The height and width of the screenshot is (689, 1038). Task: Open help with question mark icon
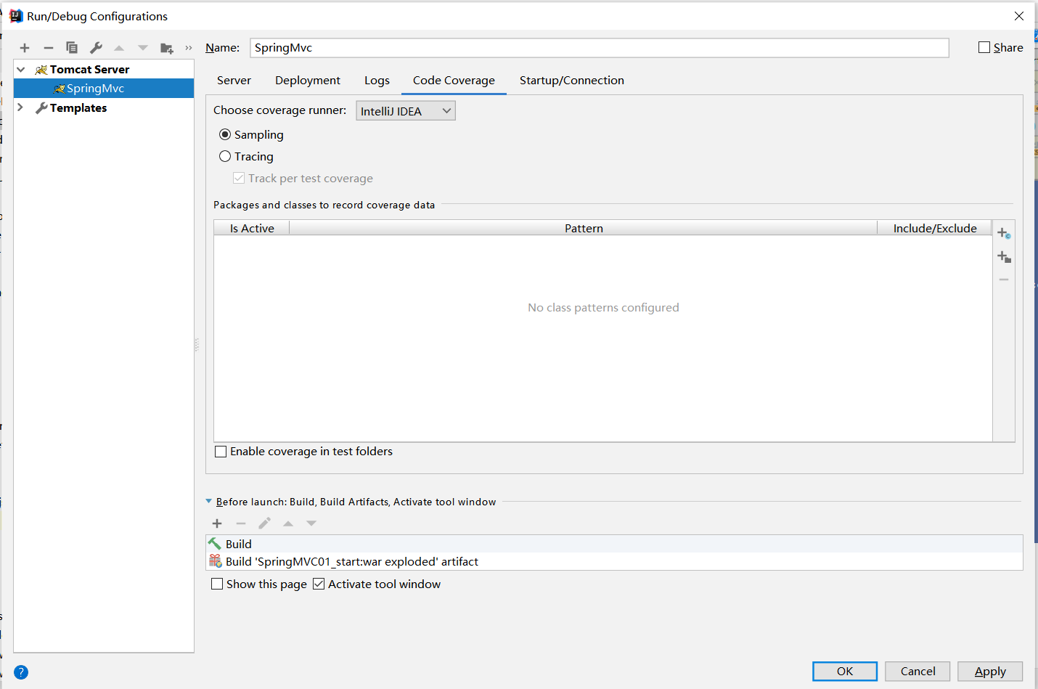21,672
